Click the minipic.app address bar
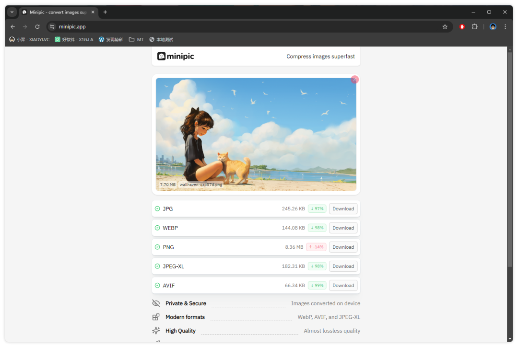 pyautogui.click(x=249, y=27)
